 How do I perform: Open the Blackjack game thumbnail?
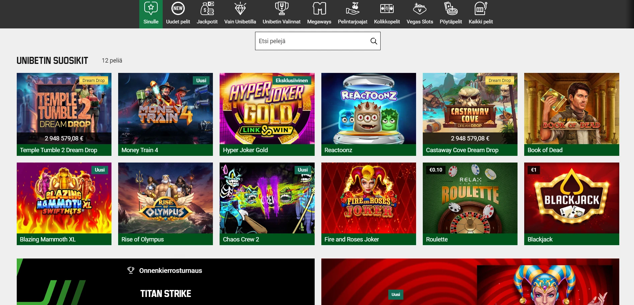[572, 198]
